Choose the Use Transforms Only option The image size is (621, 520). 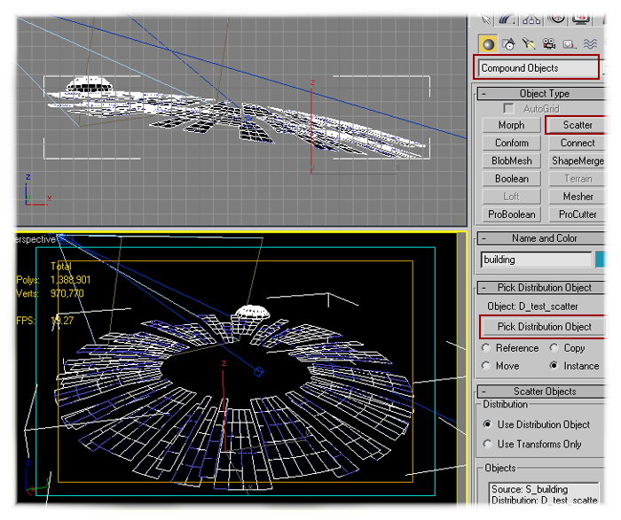(x=487, y=444)
